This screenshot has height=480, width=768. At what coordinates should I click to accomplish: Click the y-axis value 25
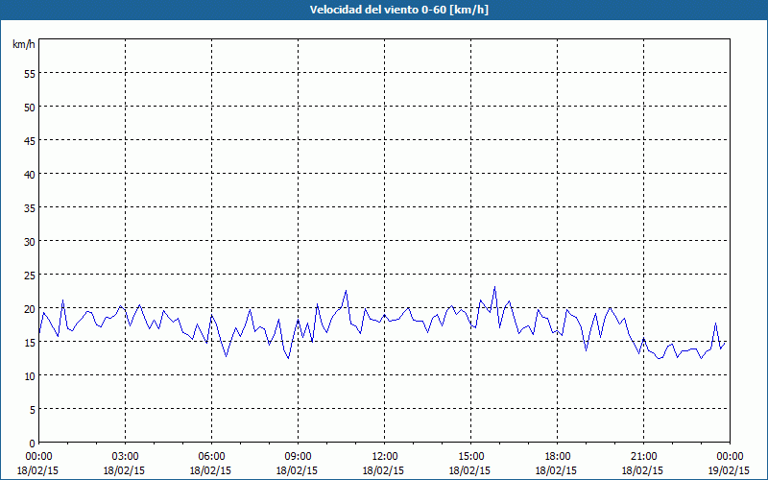tap(30, 276)
